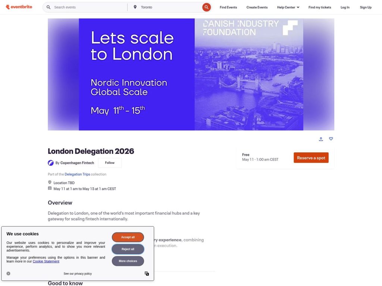Click Sign Up in the top bar
Screen dimensions: 382x286
coord(366,7)
